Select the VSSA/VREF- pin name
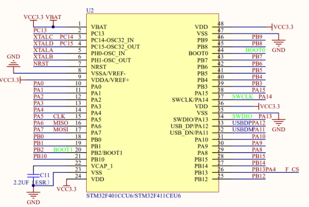This screenshot has width=309, height=207. pos(108,73)
